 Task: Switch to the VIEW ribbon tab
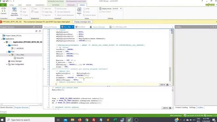click(x=20, y=5)
